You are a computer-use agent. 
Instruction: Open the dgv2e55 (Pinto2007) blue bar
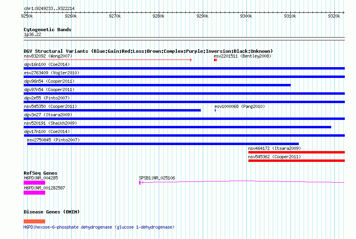pos(184,102)
